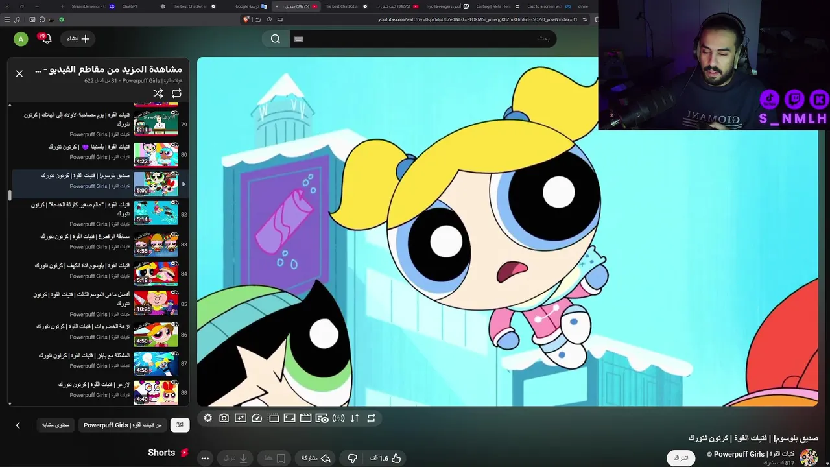Save the video with حفظ button
This screenshot has width=830, height=467.
pos(274,458)
